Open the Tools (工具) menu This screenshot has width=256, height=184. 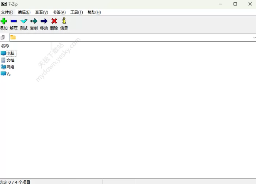point(76,12)
